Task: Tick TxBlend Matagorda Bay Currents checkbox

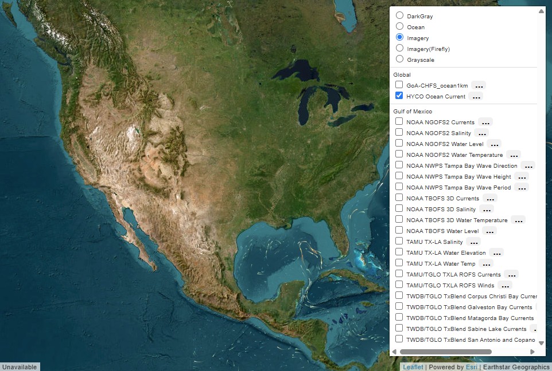Action: click(399, 317)
